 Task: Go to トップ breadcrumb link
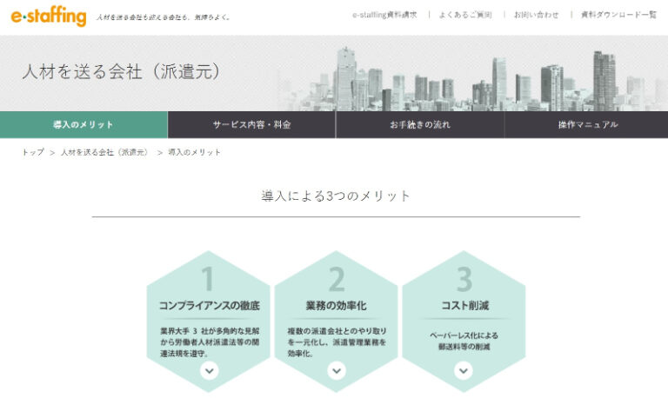pos(32,152)
